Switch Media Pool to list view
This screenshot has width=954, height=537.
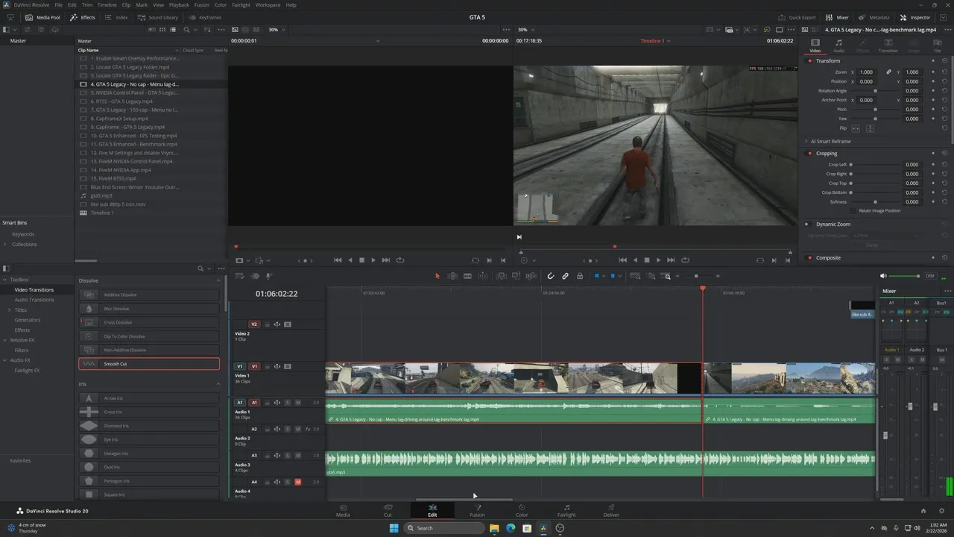click(x=173, y=30)
